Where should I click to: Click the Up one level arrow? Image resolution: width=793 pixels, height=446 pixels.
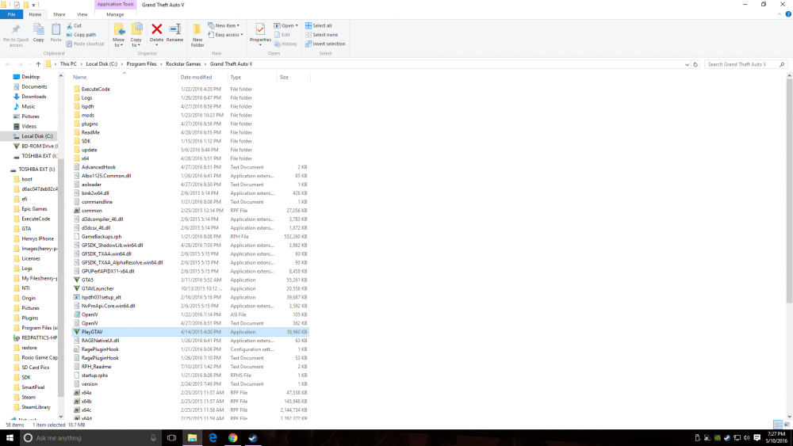(38, 64)
